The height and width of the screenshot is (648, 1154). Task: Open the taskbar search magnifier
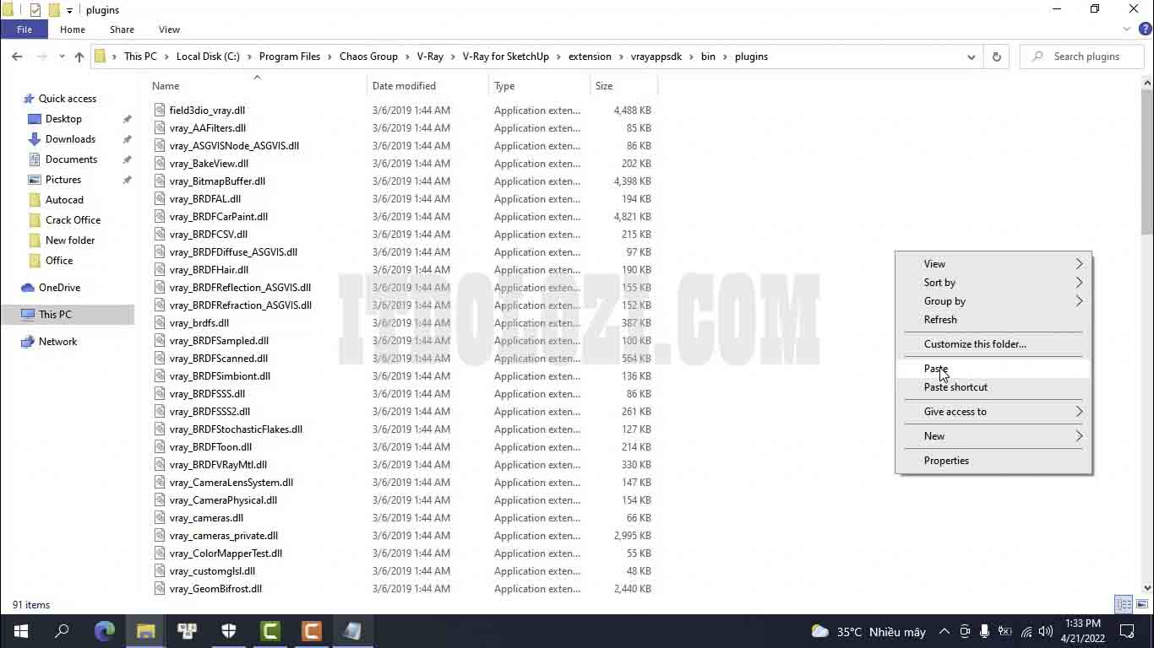tap(63, 631)
